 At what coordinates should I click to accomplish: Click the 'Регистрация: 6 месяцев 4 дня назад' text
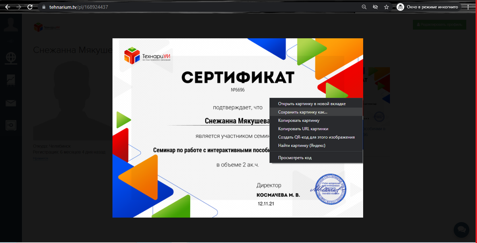tap(69, 152)
